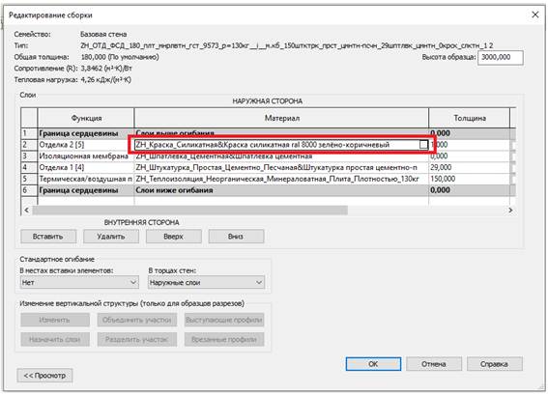Click Высота образца input field
Screen dimensions: 548x395
click(x=500, y=57)
